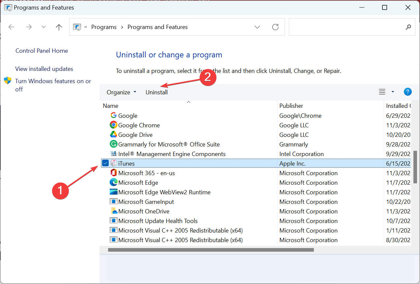Image resolution: width=420 pixels, height=284 pixels.
Task: Open the recent locations dropdown arrow
Action: tap(44, 27)
